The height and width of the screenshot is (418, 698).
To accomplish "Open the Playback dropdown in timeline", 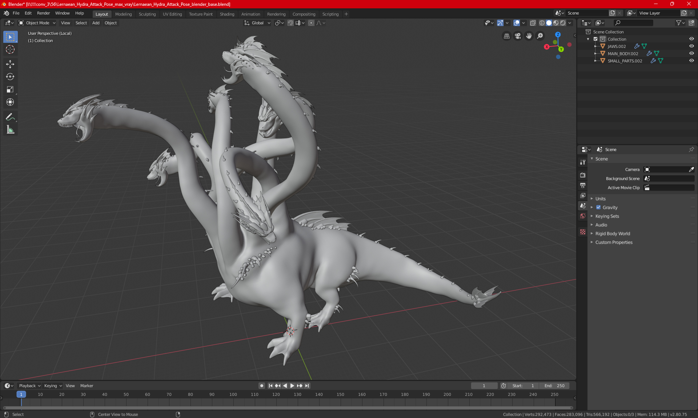I will [29, 386].
